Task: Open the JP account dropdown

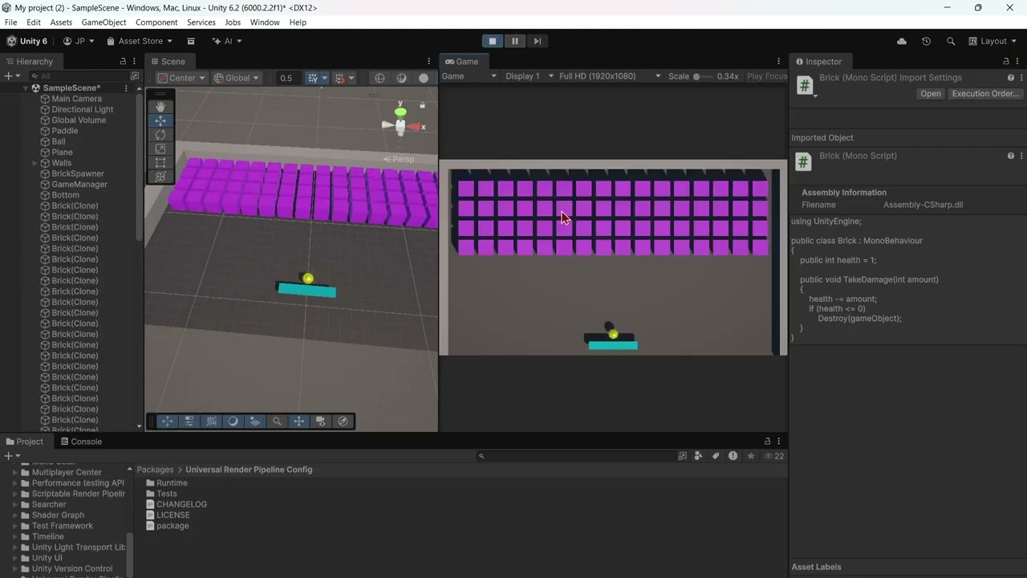Action: 79,41
